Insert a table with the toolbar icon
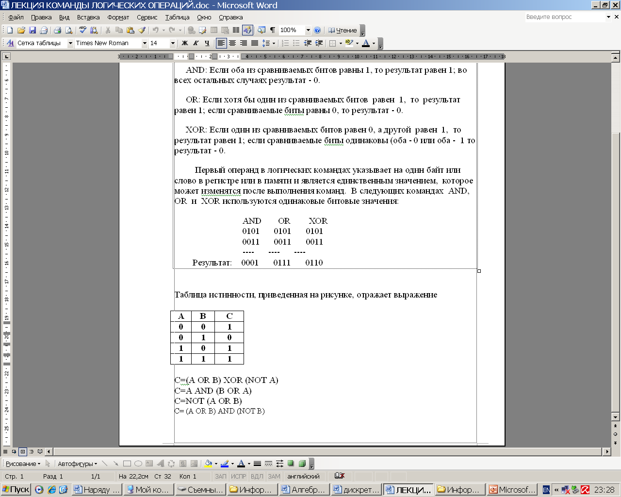 click(213, 30)
